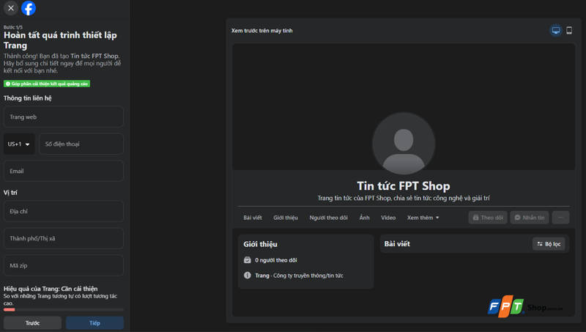Viewport: 586px width, 332px height.
Task: Click the 0 người theo dõi text
Action: [x=276, y=260]
